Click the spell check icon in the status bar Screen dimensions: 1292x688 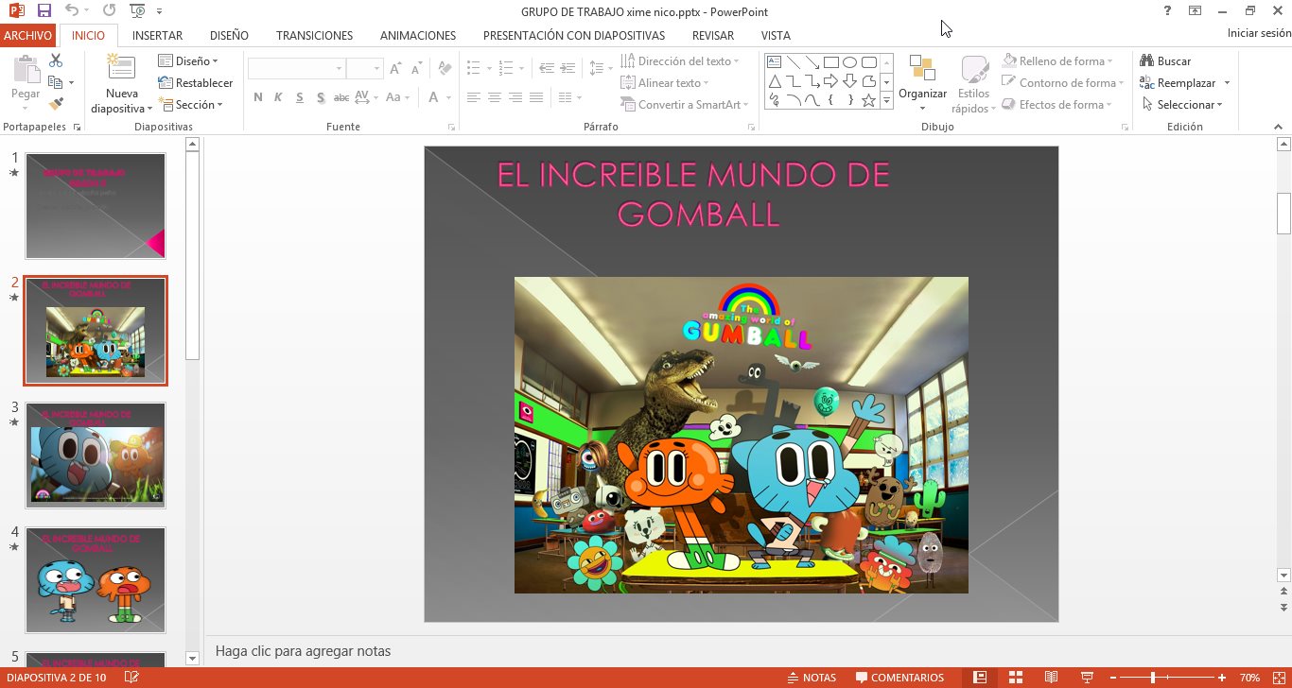(x=131, y=678)
